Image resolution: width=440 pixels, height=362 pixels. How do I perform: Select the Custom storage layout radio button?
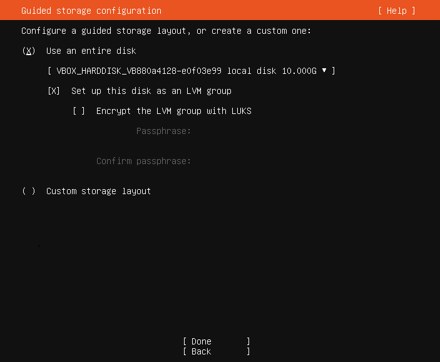coord(29,191)
